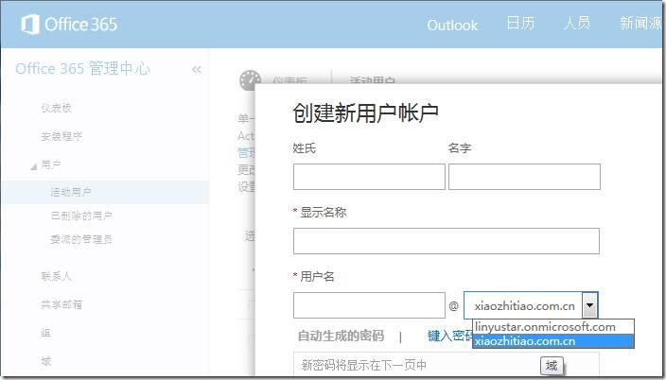
Task: Open 委派的管理员 sidebar item
Action: (x=81, y=239)
